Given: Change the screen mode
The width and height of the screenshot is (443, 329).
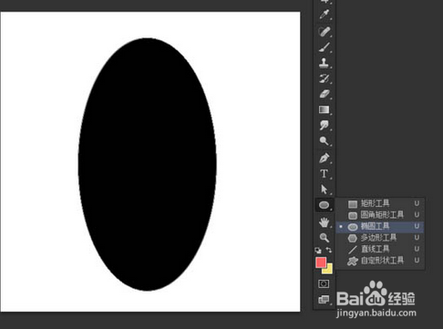Looking at the screenshot, I should (324, 300).
